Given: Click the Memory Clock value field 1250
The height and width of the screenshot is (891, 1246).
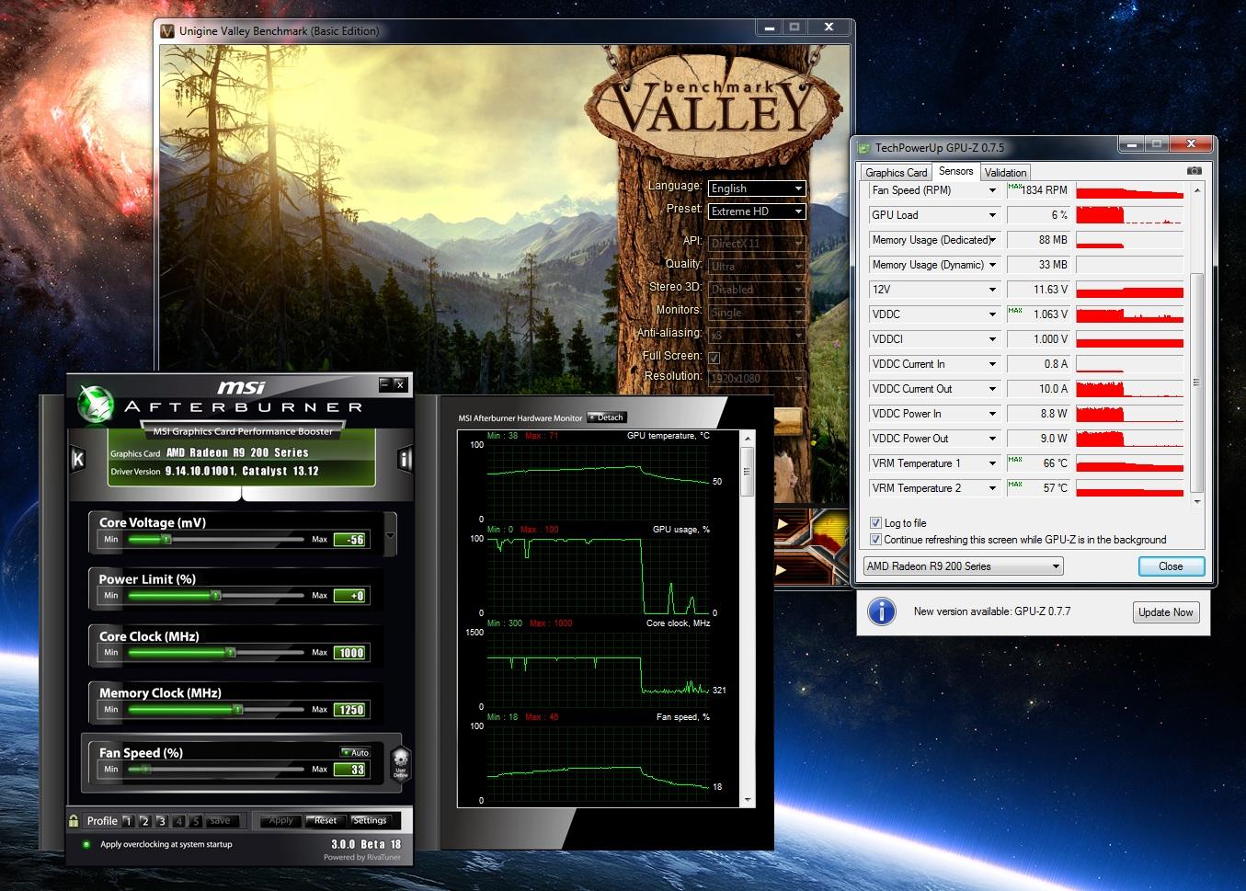Looking at the screenshot, I should [350, 710].
